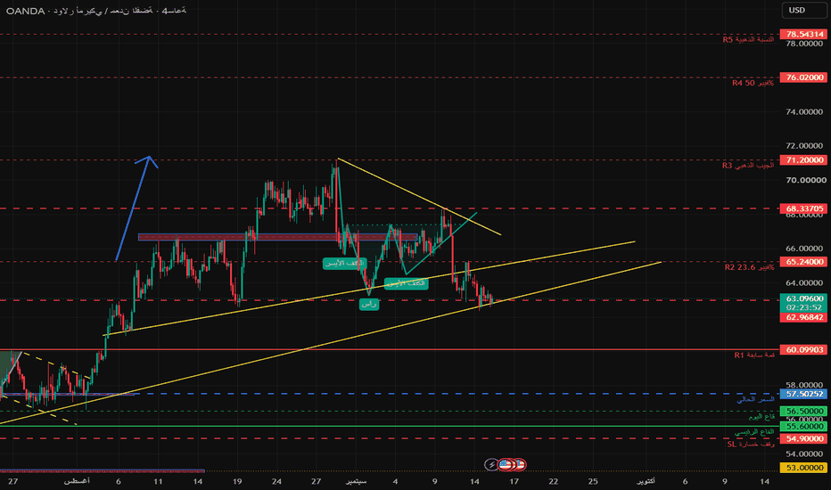Click 66.00000 on the price axis
The height and width of the screenshot is (490, 831).
pos(804,249)
